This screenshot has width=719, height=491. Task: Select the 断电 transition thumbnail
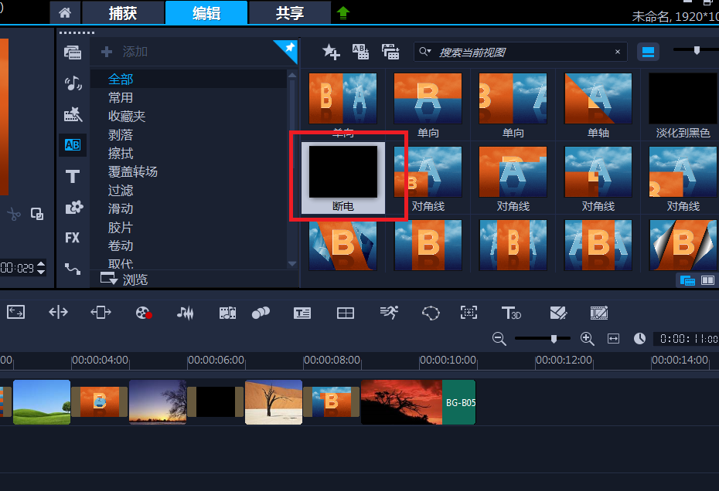pos(343,178)
